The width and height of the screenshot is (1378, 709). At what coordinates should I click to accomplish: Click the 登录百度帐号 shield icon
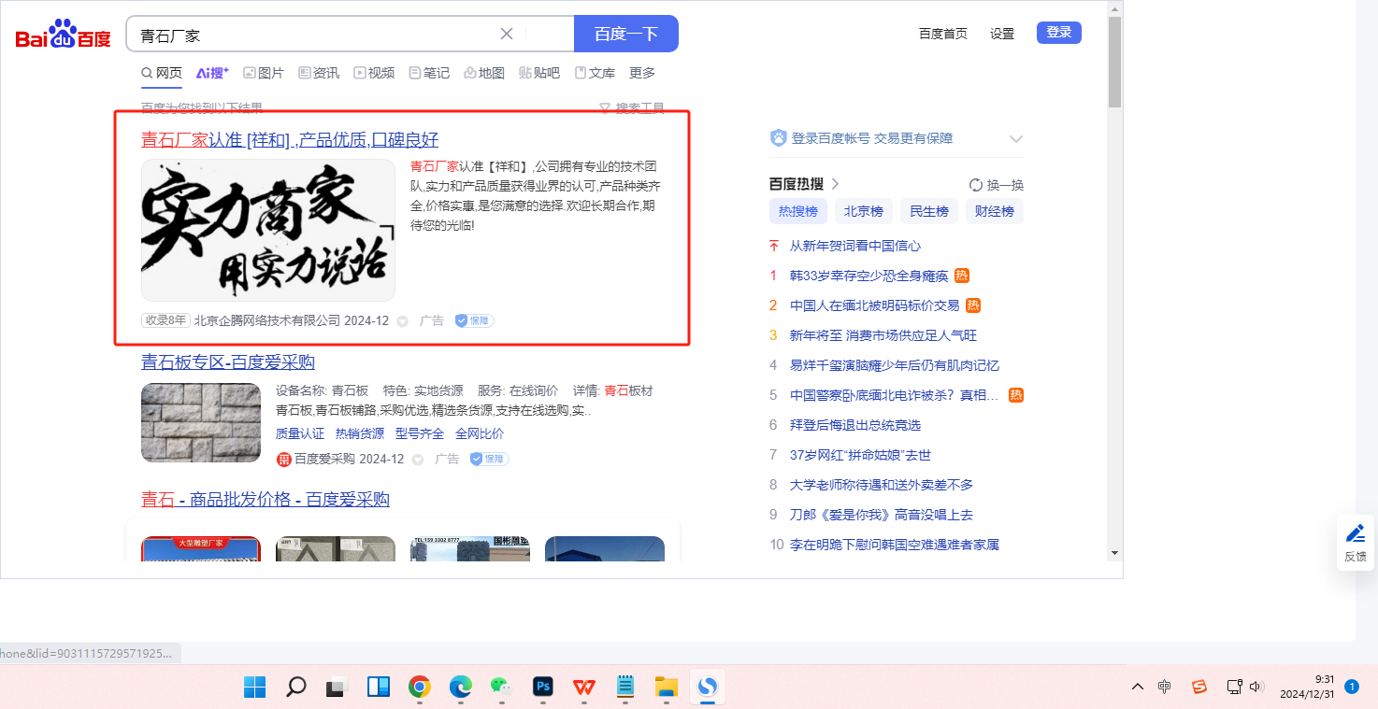778,138
